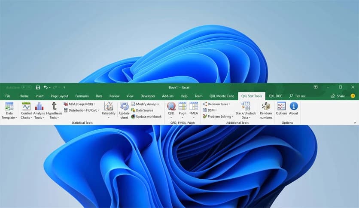Generate Random numbers with dice icon
The width and height of the screenshot is (359, 208).
point(266,110)
